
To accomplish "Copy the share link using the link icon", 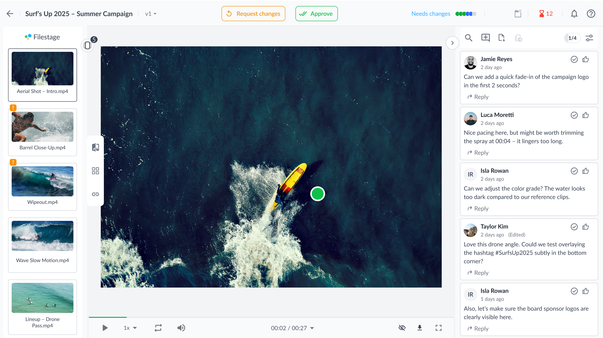I will pyautogui.click(x=95, y=194).
